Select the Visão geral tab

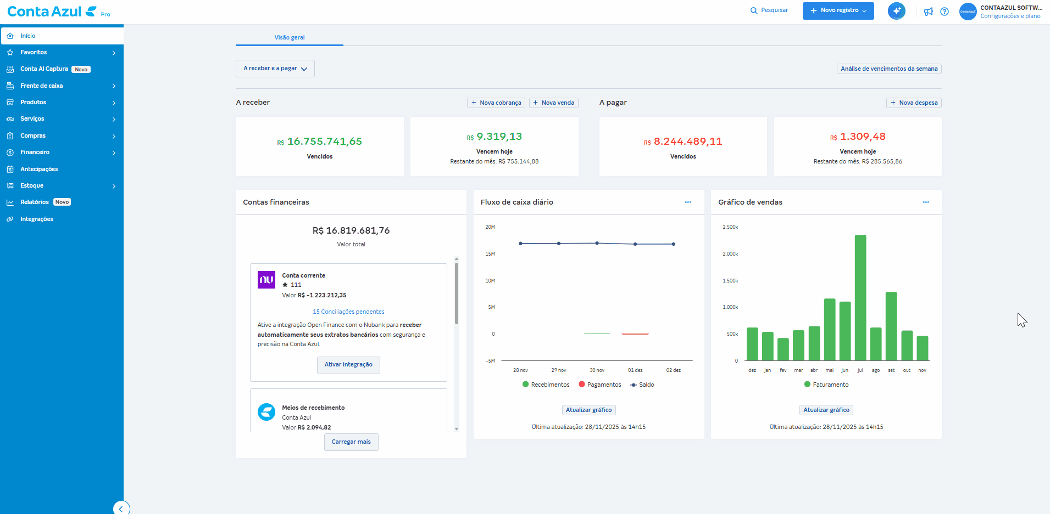[290, 37]
